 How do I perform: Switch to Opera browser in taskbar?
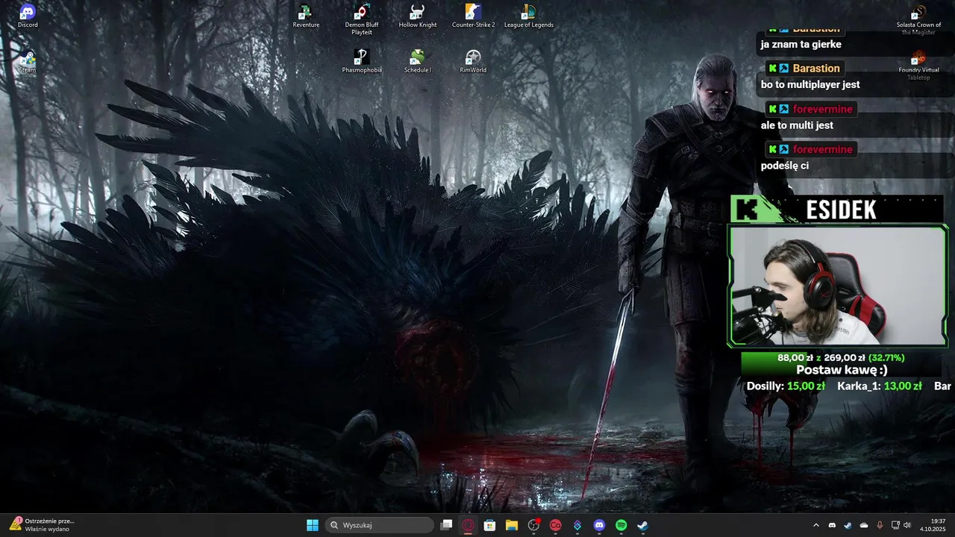pyautogui.click(x=468, y=525)
